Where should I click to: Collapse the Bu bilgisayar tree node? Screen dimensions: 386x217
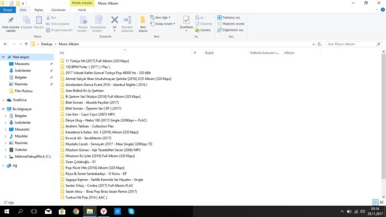[x=3, y=108]
